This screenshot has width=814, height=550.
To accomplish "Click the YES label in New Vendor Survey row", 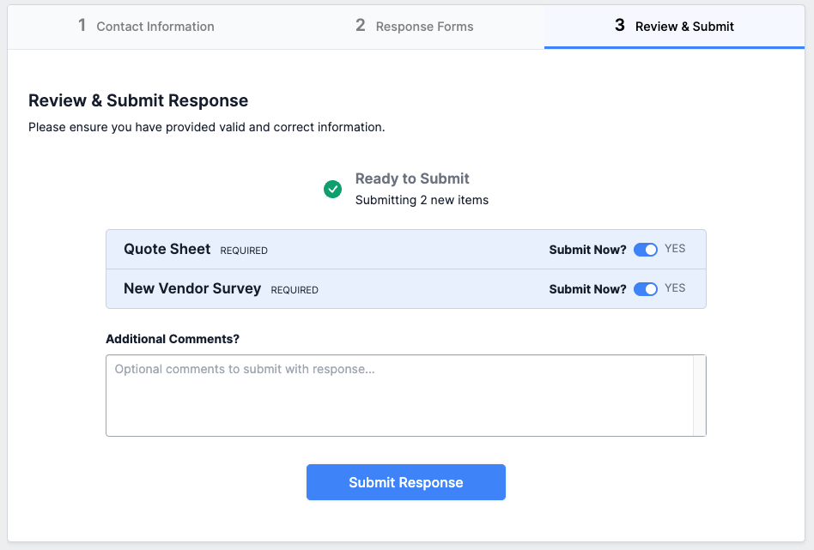I will click(675, 288).
